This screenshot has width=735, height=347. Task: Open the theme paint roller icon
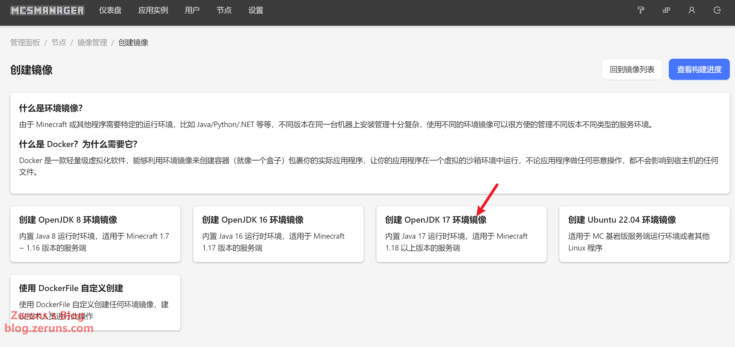pyautogui.click(x=641, y=10)
